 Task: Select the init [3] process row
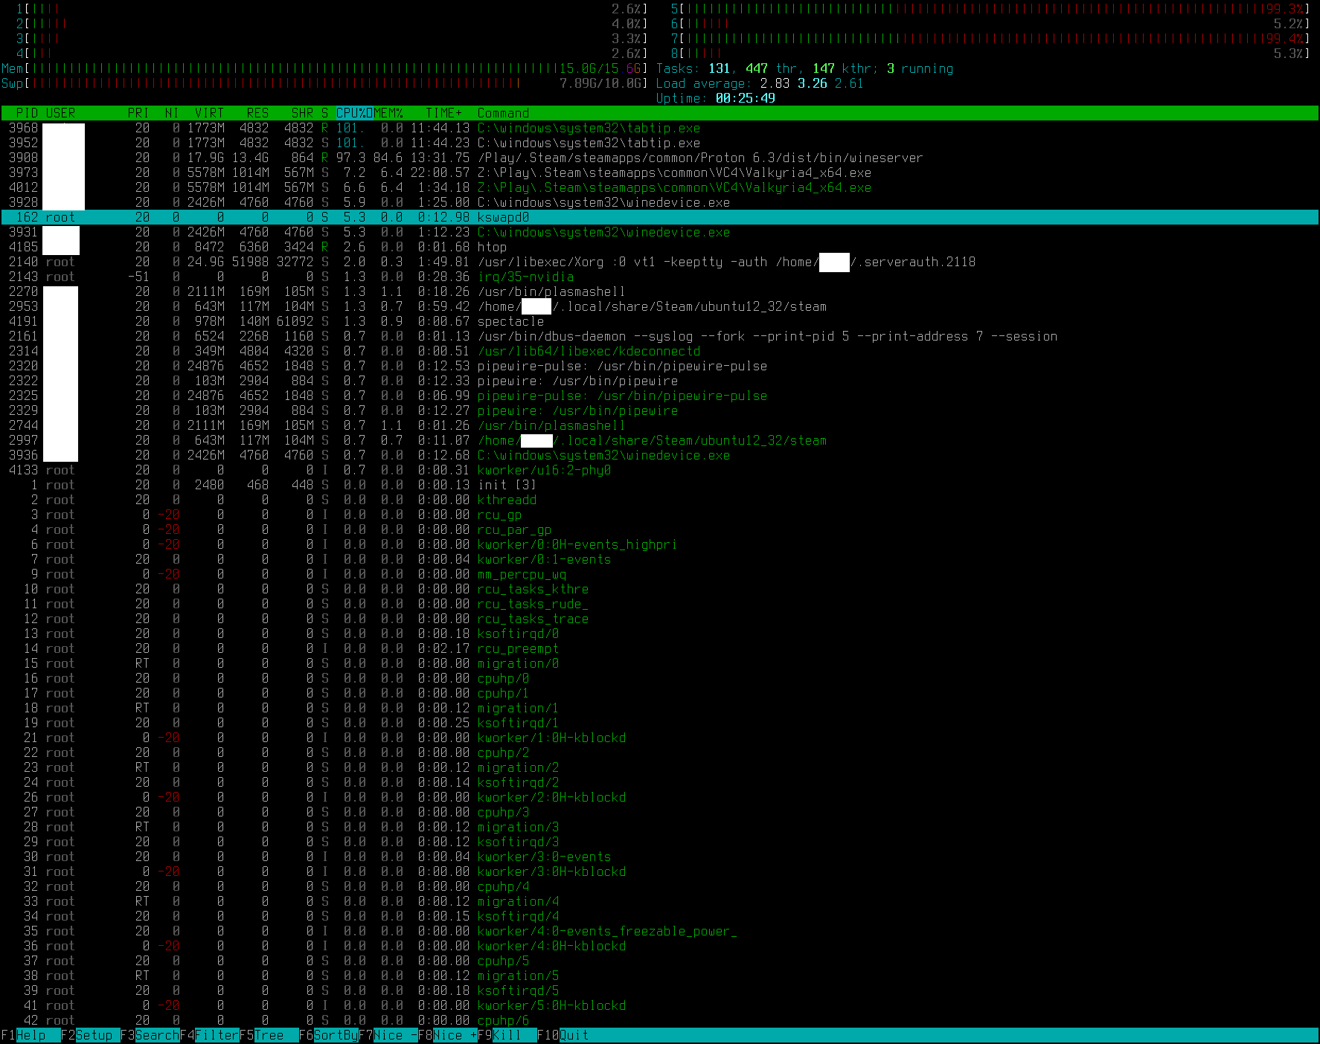click(660, 485)
